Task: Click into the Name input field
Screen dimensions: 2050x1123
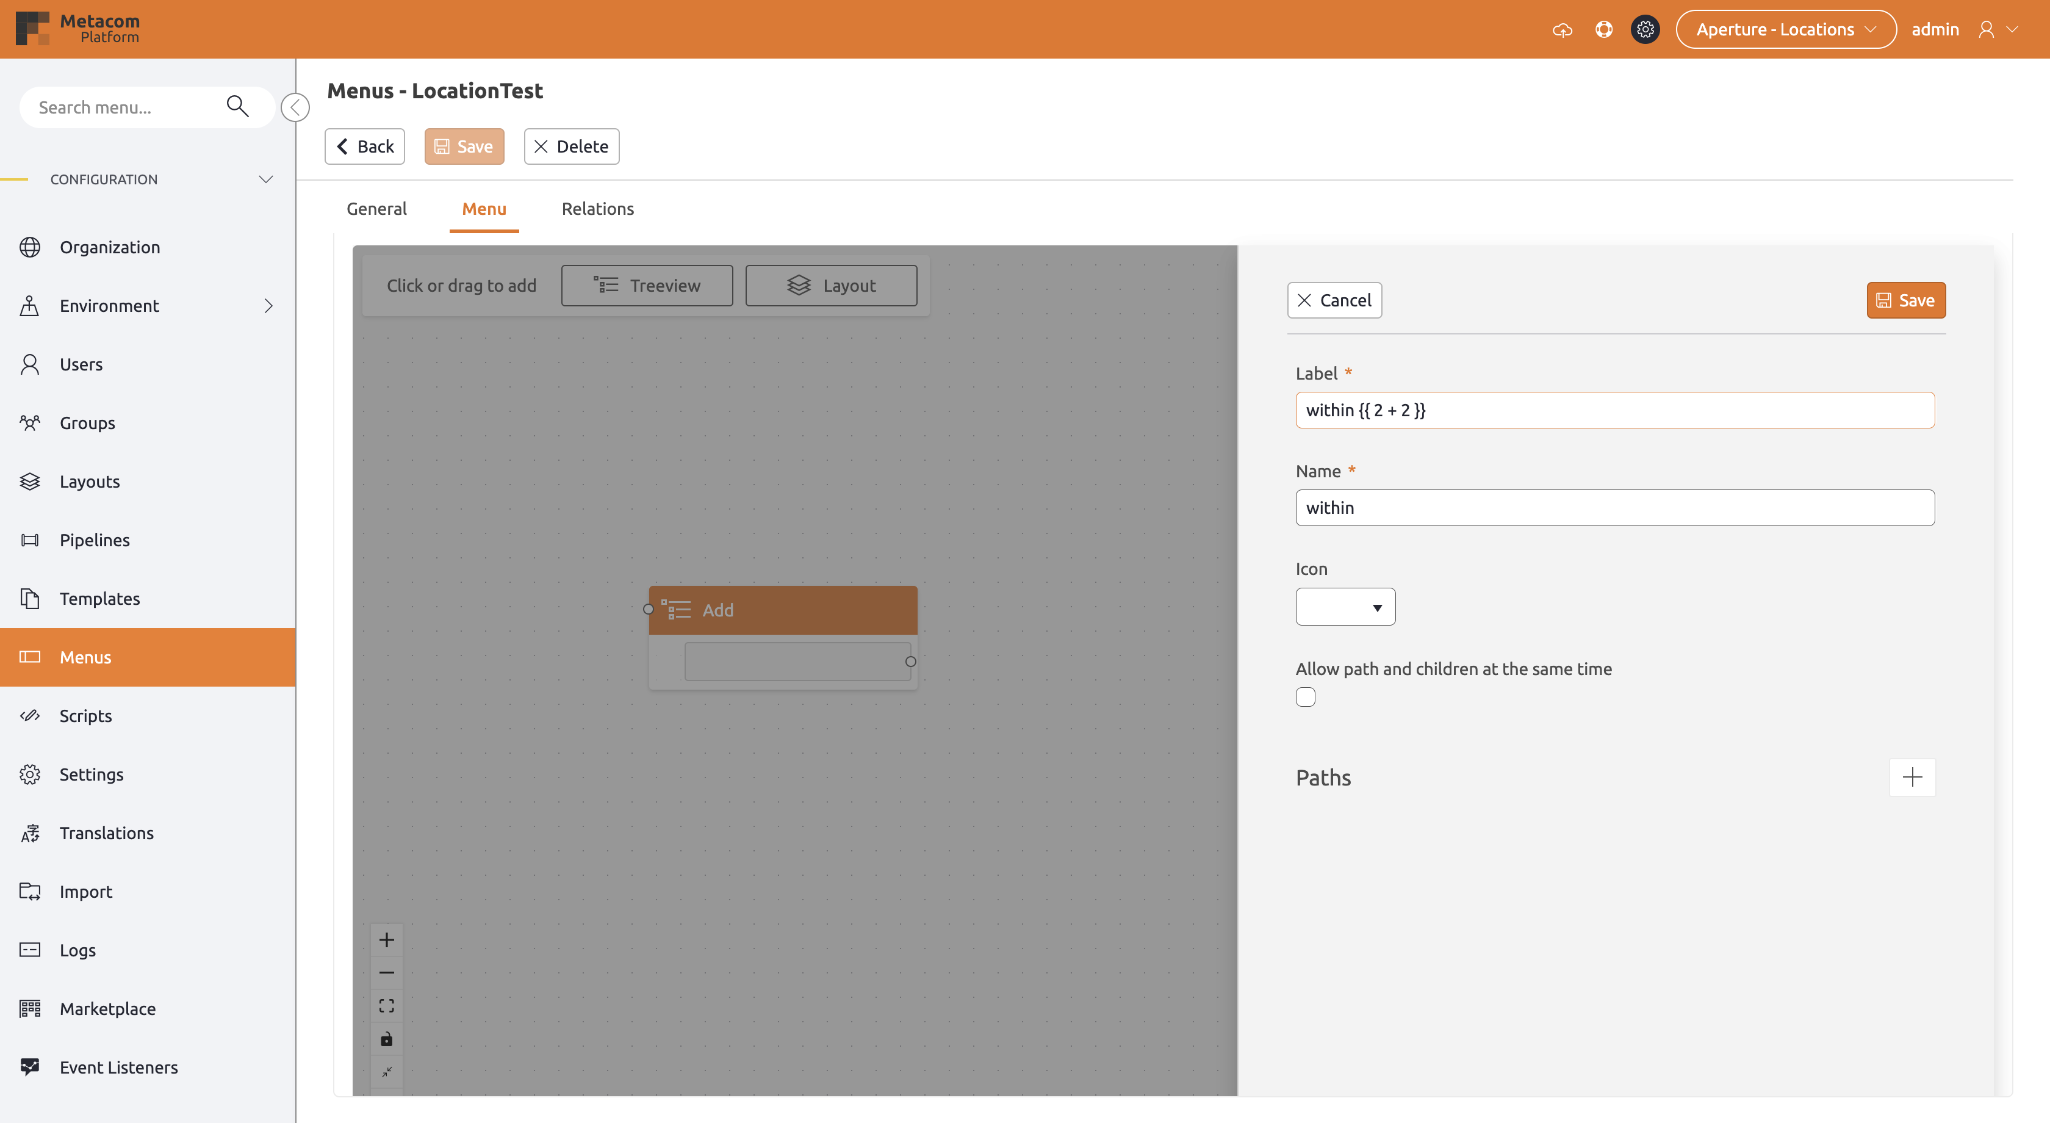Action: 1614,508
